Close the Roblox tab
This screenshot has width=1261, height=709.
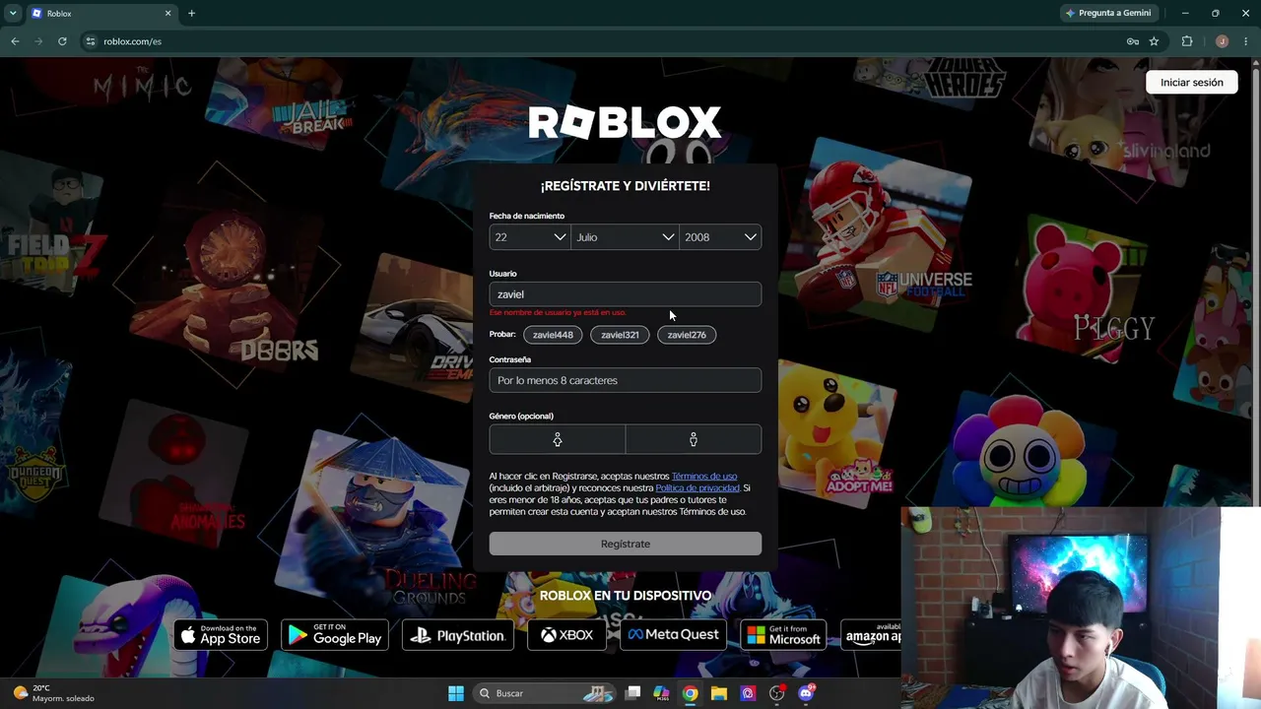tap(167, 14)
